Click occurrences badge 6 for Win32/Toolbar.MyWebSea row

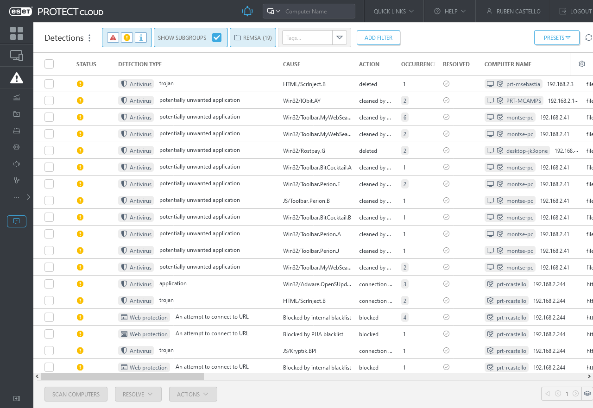tap(405, 118)
